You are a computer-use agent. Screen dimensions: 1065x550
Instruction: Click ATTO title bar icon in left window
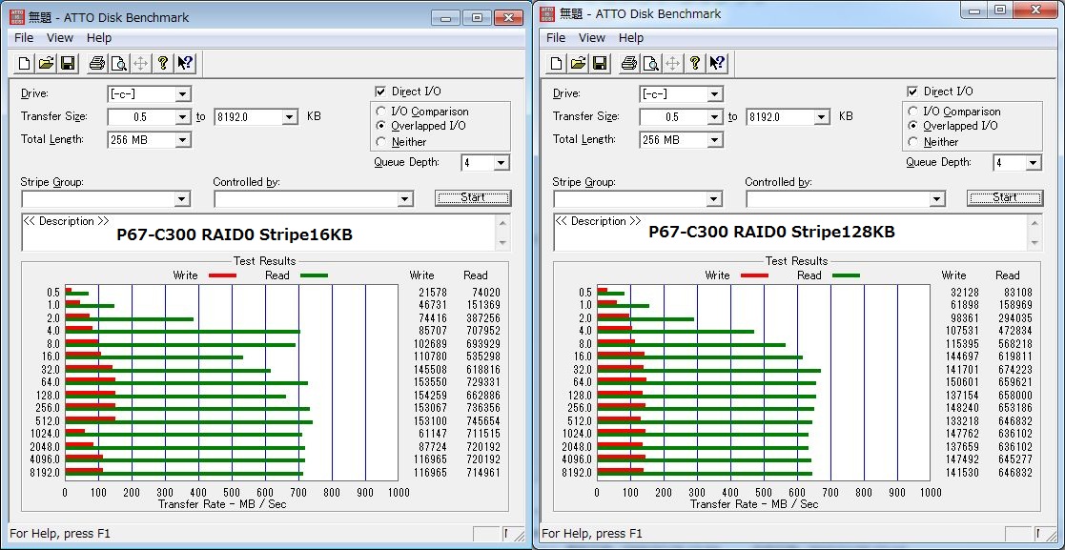pyautogui.click(x=15, y=17)
